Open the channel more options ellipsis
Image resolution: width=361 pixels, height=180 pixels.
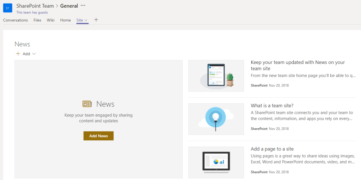point(83,6)
